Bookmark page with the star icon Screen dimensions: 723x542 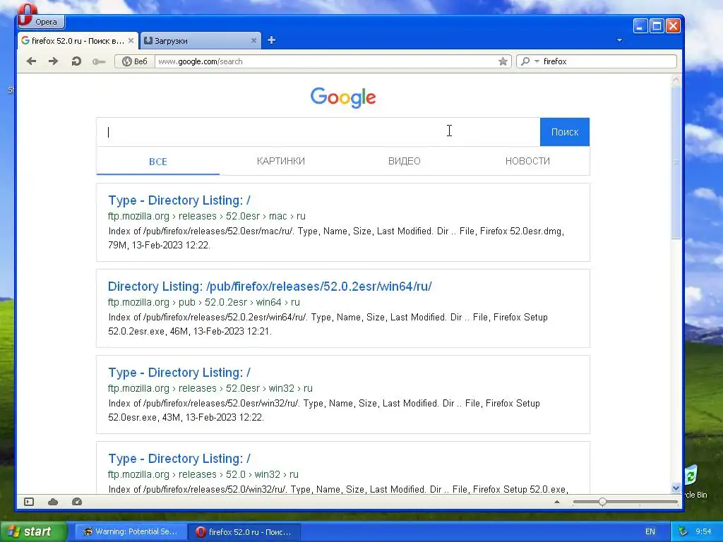[x=503, y=61]
